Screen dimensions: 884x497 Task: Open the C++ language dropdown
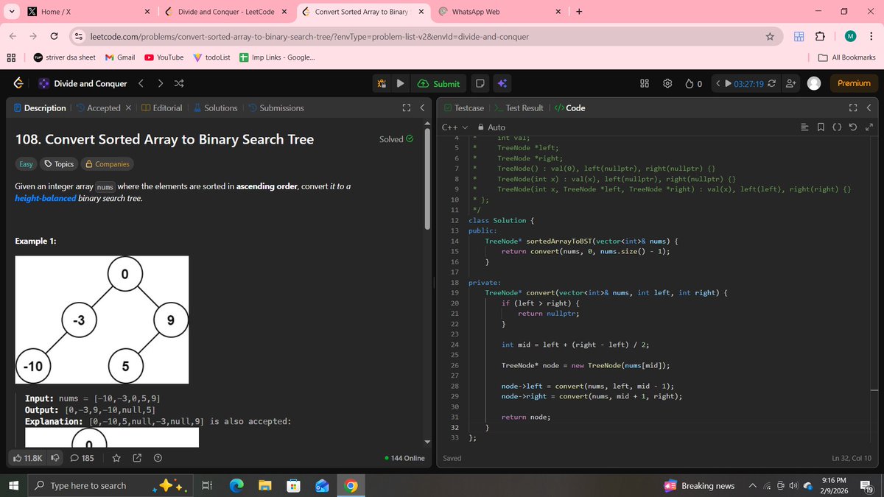[455, 127]
